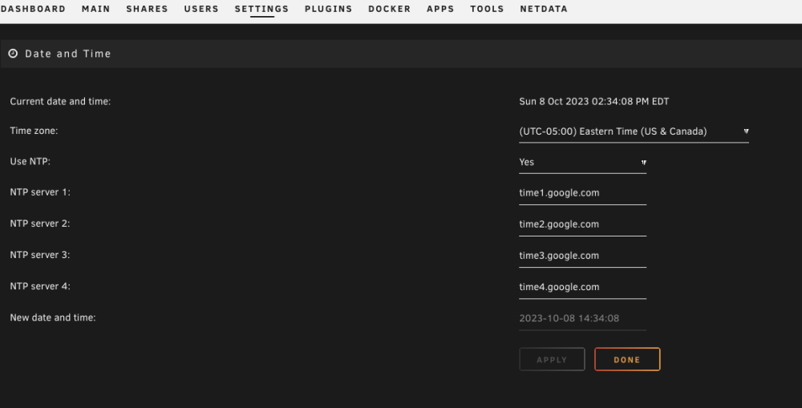Focus the NTP server 3 field
Screen dimensions: 802x408
click(582, 256)
